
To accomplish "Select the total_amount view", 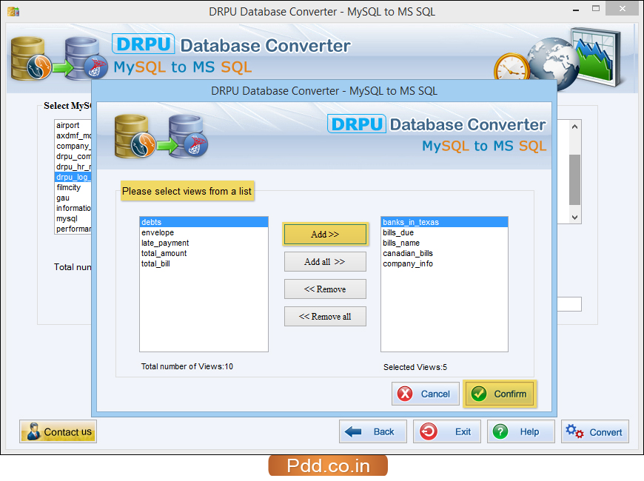I will point(204,253).
